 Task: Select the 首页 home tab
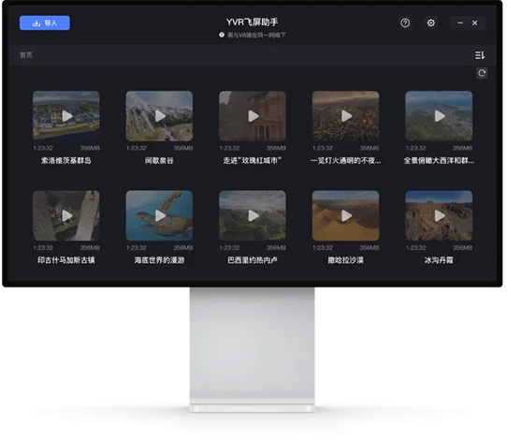[26, 55]
